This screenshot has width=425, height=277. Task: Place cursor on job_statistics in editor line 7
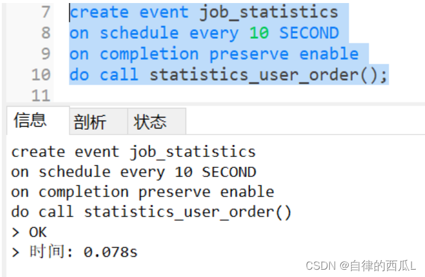[269, 12]
